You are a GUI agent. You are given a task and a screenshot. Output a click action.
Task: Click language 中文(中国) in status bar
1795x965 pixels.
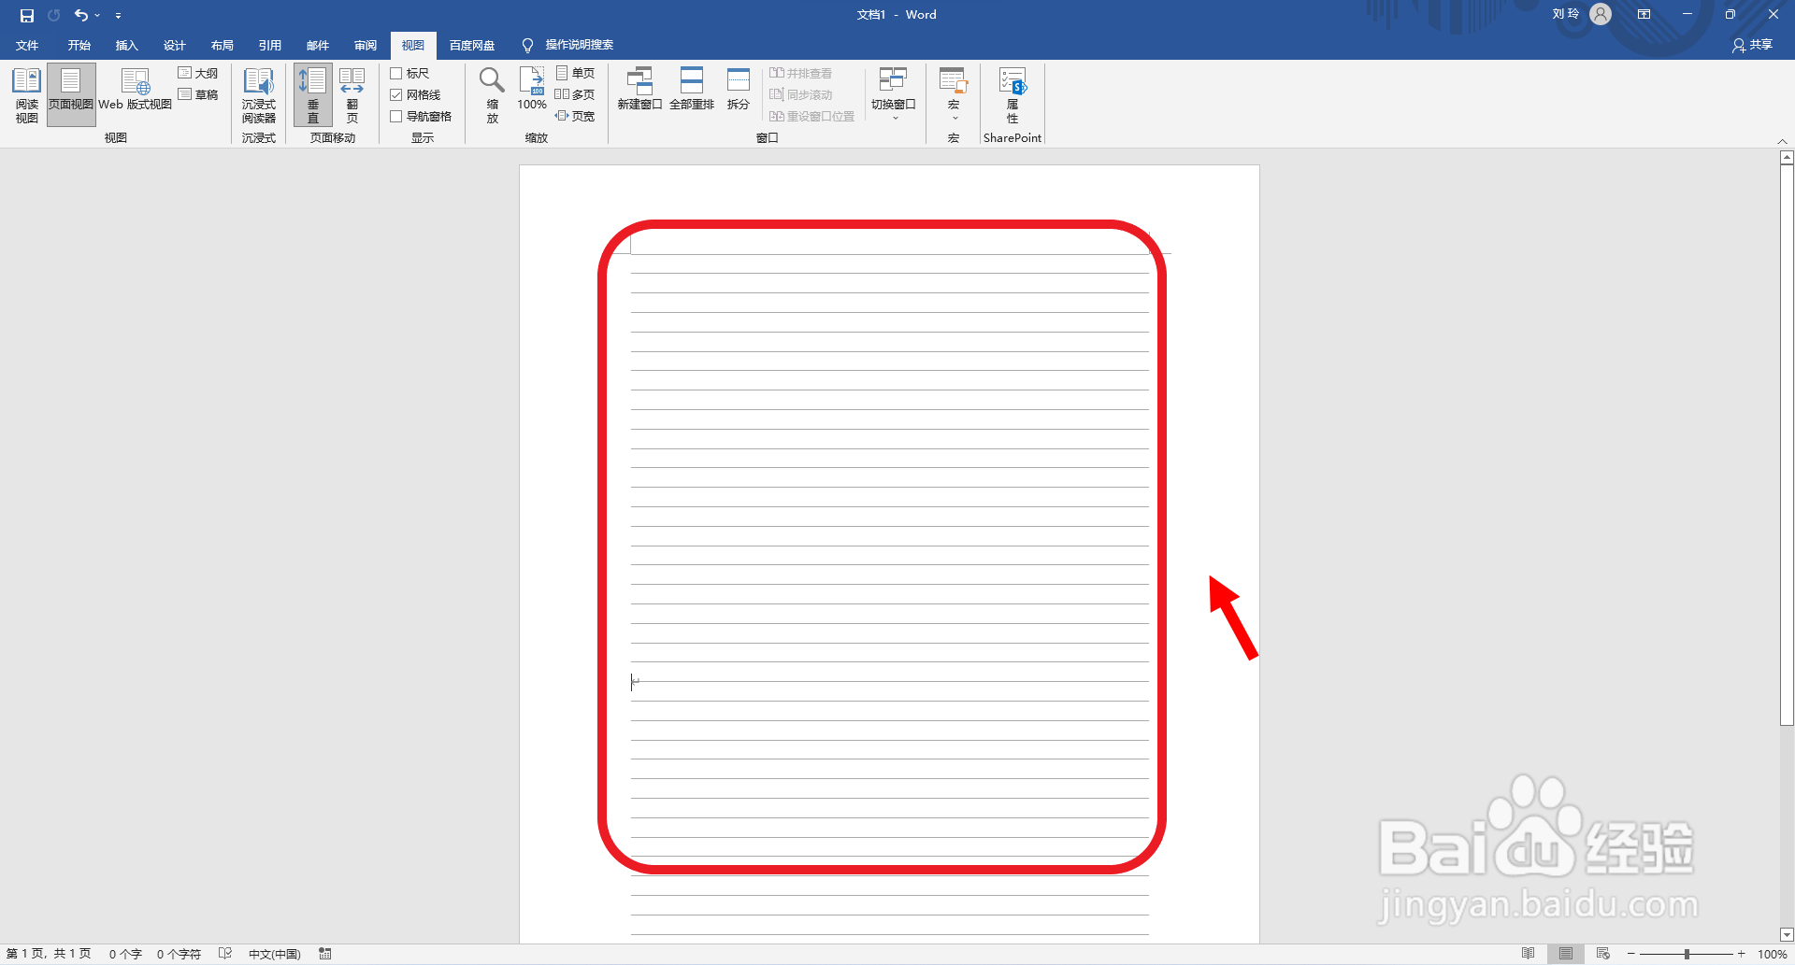[x=274, y=954]
